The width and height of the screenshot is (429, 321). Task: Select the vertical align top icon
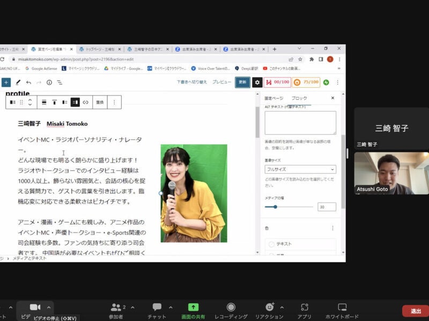[x=55, y=102]
